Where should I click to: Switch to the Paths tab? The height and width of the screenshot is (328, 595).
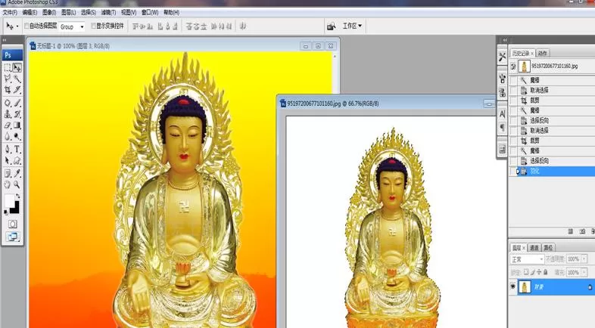tap(548, 248)
